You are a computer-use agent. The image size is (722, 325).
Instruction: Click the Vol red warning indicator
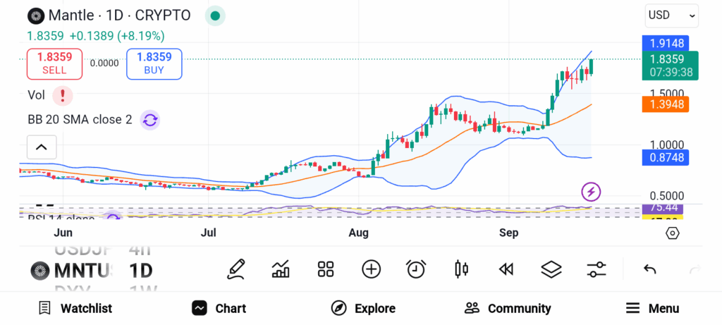(x=63, y=95)
